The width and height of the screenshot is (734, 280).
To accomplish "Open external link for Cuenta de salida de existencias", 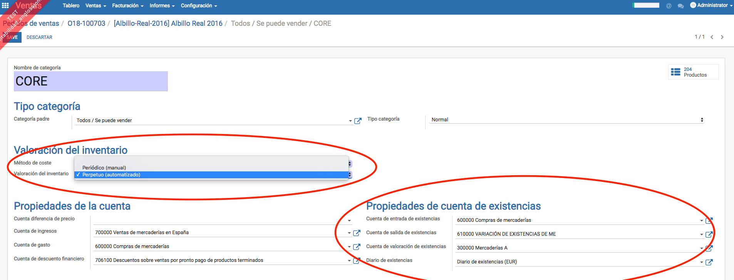I will (x=709, y=235).
